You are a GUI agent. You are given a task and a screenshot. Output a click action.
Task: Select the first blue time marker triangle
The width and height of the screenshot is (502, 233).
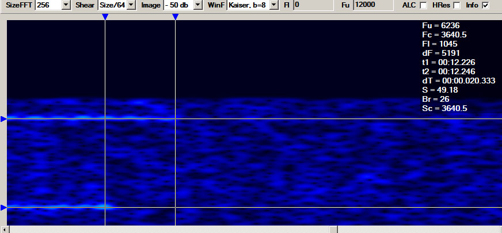[105, 17]
